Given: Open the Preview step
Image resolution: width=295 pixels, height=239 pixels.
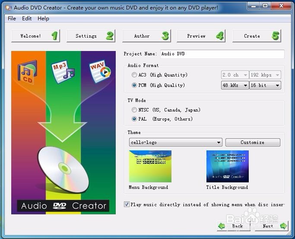Looking at the screenshot, I should point(201,36).
